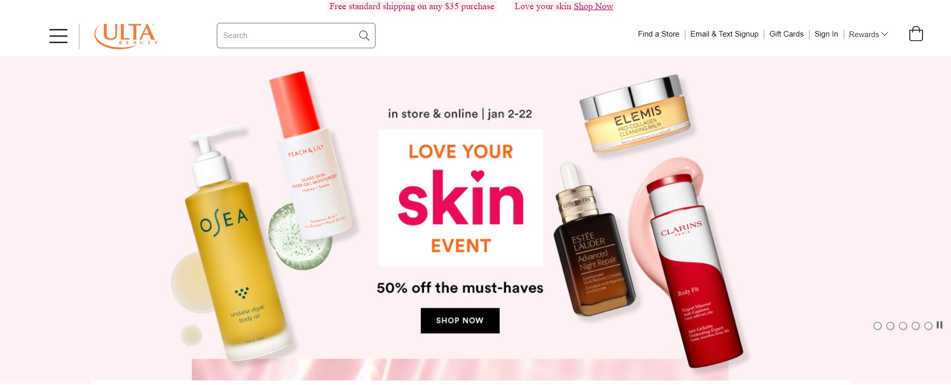Select the first carousel slide dot
Screen dimensions: 951x385
877,326
